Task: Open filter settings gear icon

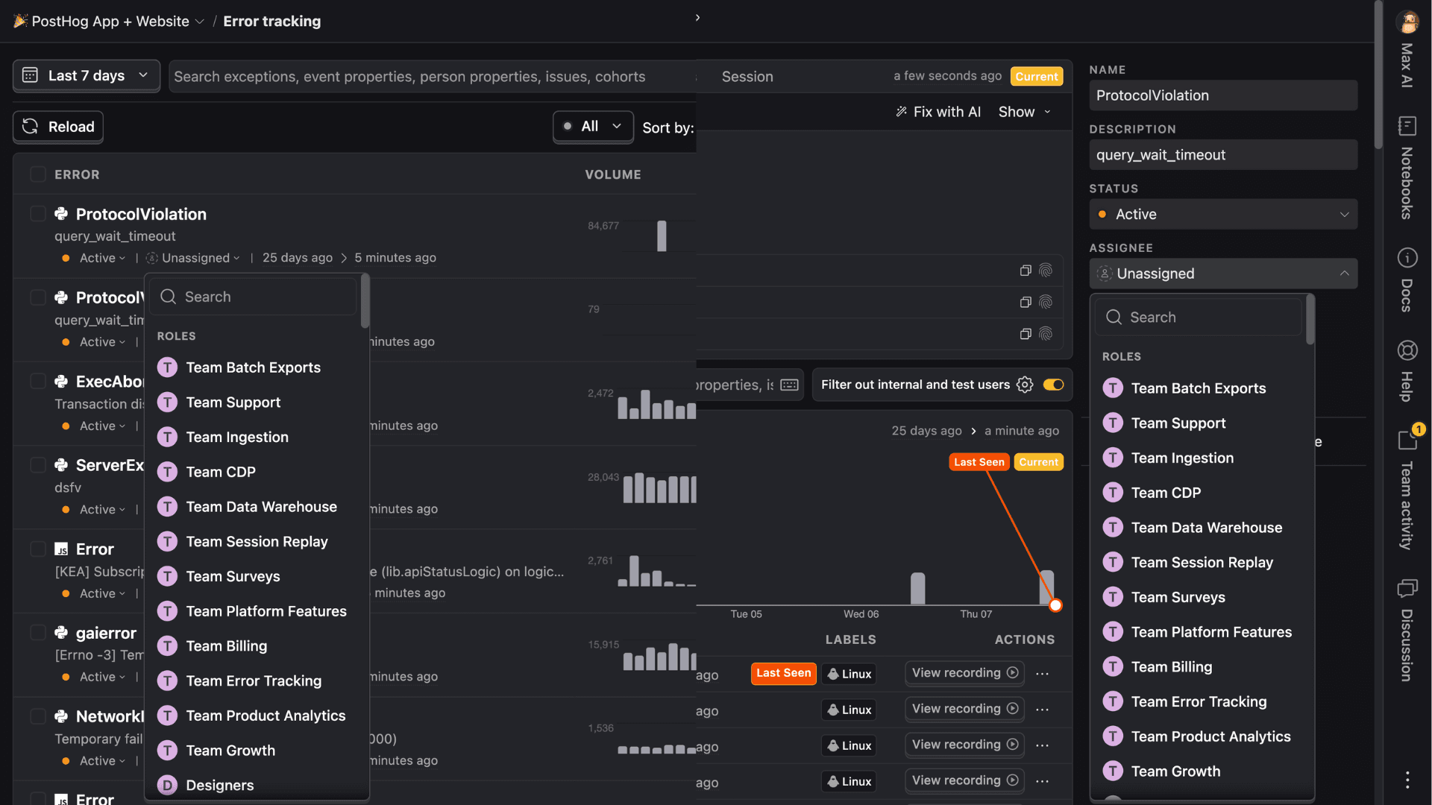Action: click(x=1025, y=385)
